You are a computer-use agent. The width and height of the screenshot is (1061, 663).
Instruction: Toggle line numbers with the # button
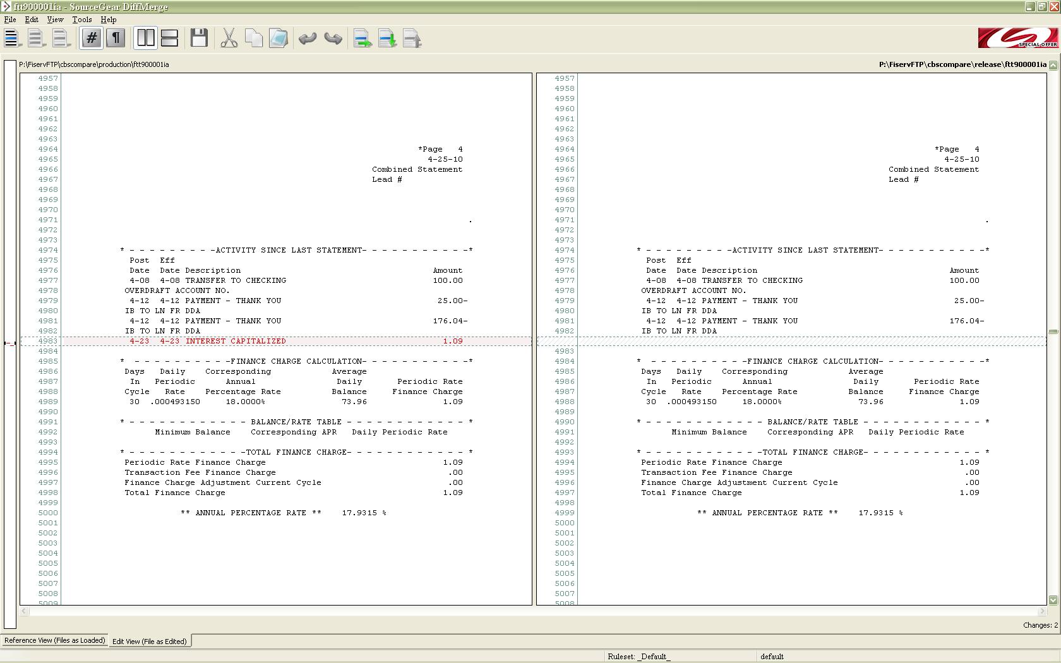(92, 38)
